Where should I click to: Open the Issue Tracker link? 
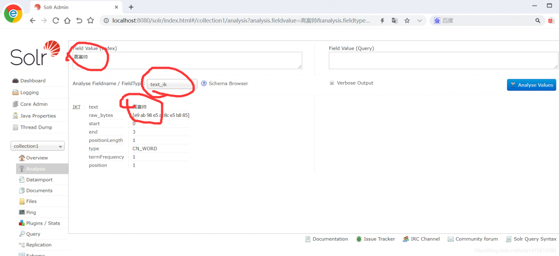click(x=380, y=239)
